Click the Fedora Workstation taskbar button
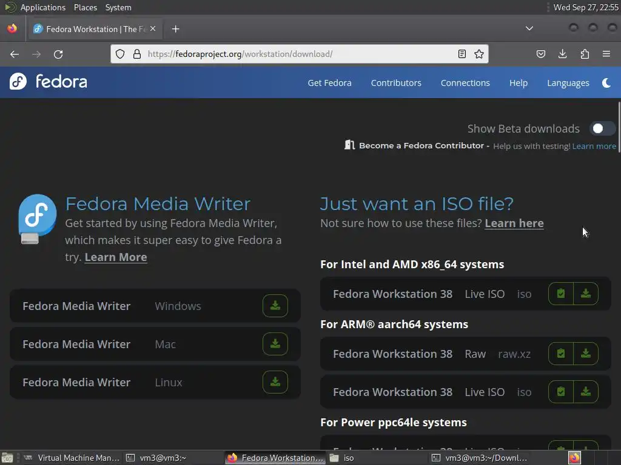The width and height of the screenshot is (621, 465). 275,458
